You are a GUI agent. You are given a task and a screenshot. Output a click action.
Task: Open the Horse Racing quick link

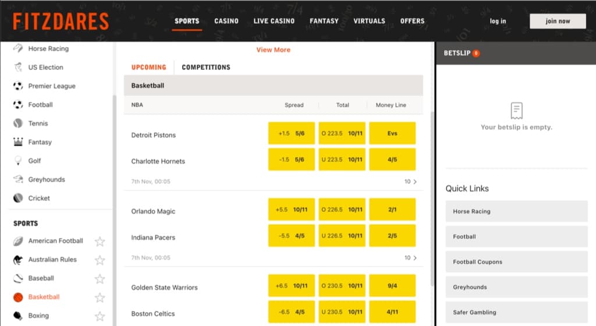click(516, 211)
